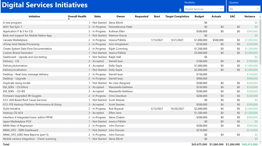Screen dimensions: 262x146
Task: Click Canada Marketplace actuals $500,000
Action: pos(218,40)
